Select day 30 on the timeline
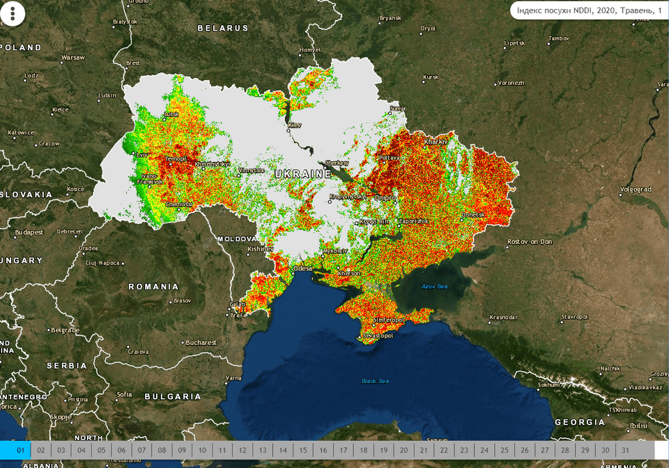 pyautogui.click(x=606, y=450)
